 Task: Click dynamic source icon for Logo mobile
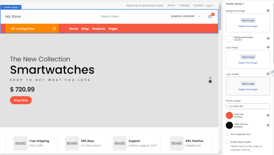(x=268, y=74)
